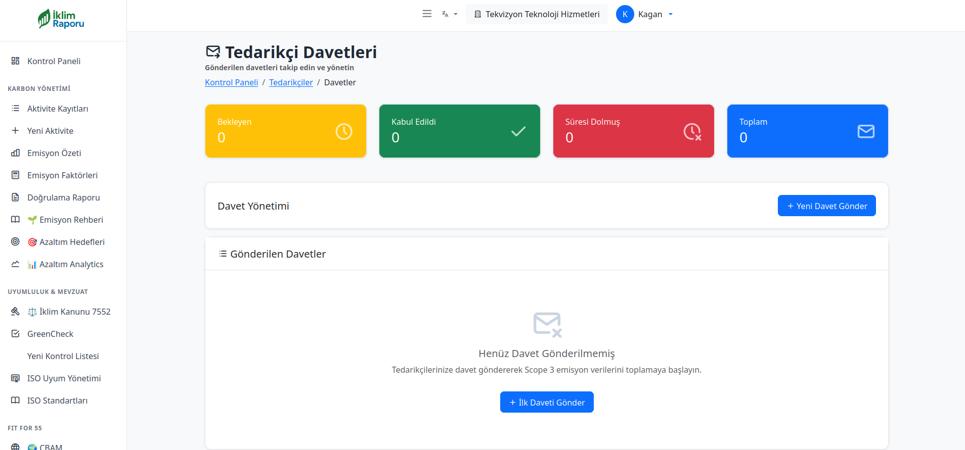
Task: Click the blue K user avatar
Action: click(625, 14)
